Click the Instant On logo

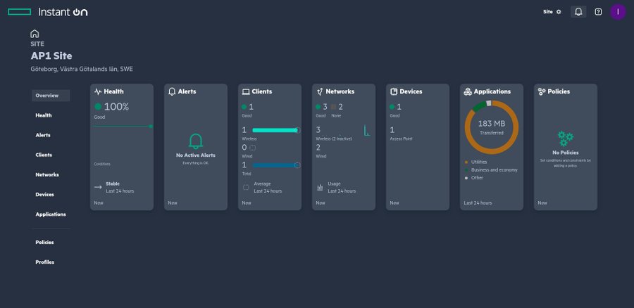click(x=49, y=12)
